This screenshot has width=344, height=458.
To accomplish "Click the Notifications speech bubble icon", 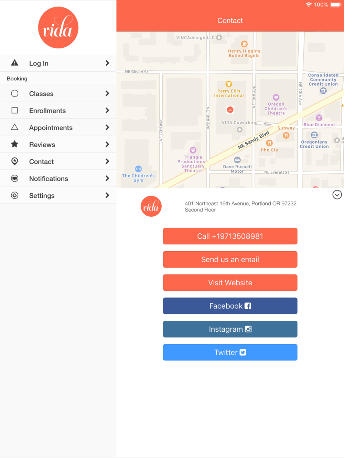I will [x=14, y=179].
